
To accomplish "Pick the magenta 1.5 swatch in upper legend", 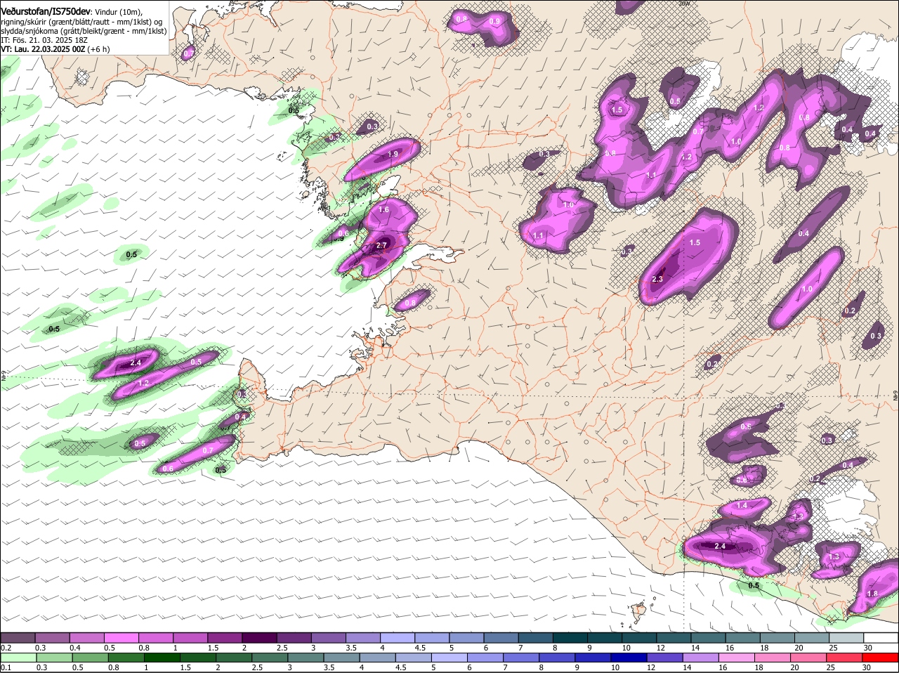I will click(x=225, y=638).
